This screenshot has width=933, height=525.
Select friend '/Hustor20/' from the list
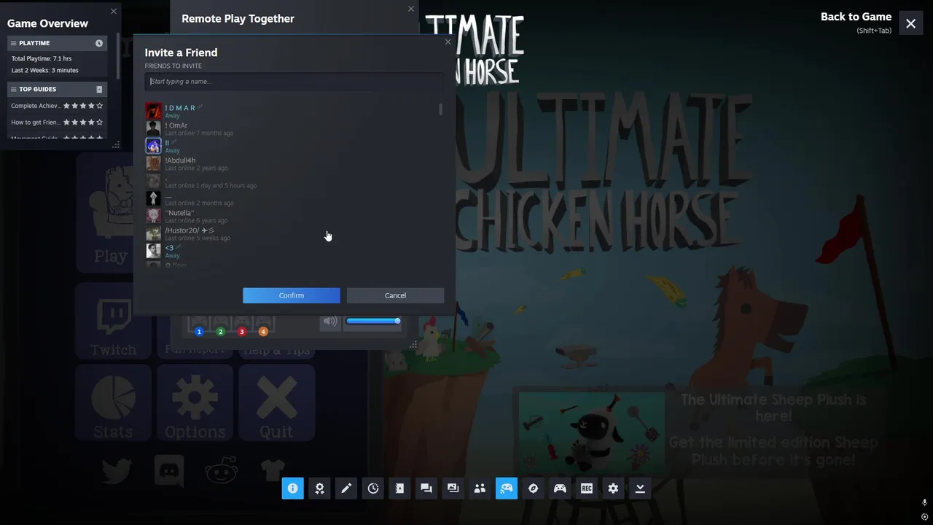292,233
